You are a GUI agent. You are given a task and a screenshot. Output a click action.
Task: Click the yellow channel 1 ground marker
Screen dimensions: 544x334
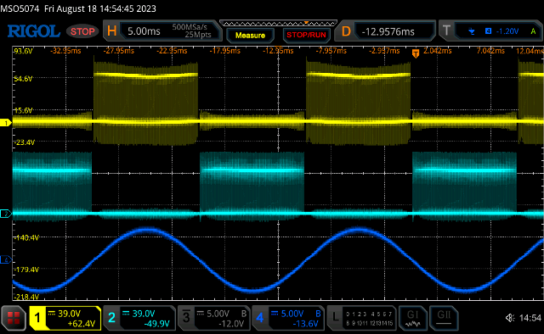coord(6,123)
